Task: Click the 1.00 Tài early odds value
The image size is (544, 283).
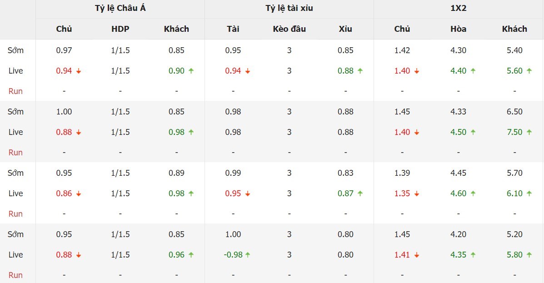Action: pos(233,234)
